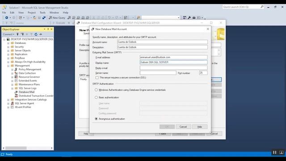Click the navigate back arrow icon in toolbar
This screenshot has width=286, height=161.
click(x=7, y=18)
